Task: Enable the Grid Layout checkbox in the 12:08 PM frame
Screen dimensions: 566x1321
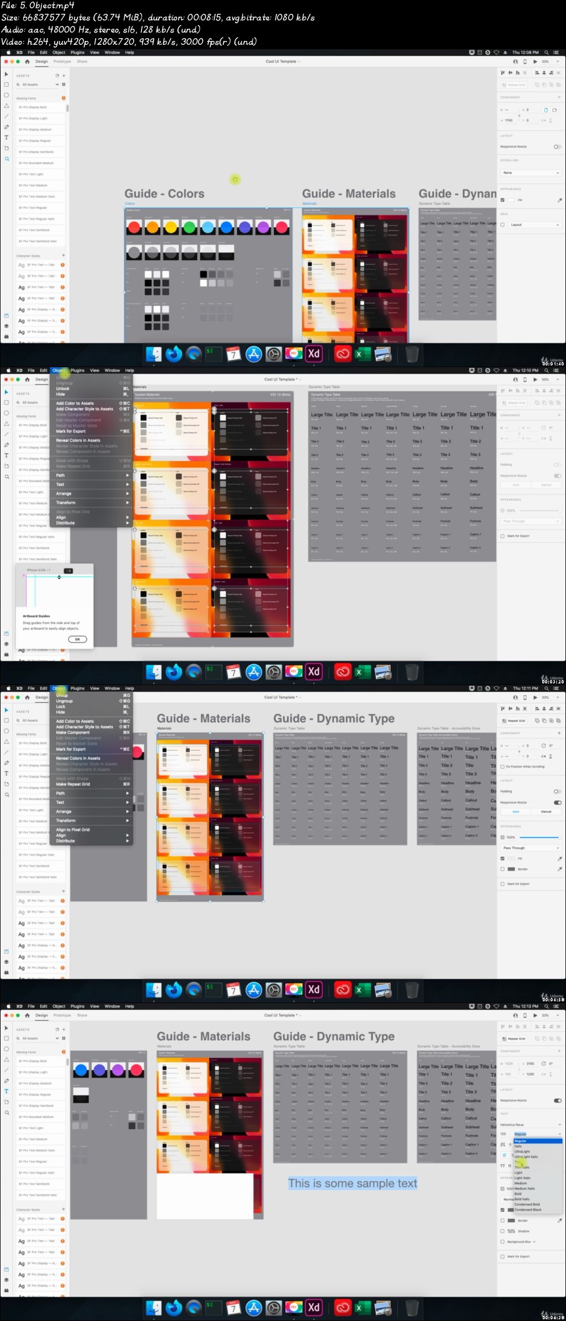Action: pos(502,224)
